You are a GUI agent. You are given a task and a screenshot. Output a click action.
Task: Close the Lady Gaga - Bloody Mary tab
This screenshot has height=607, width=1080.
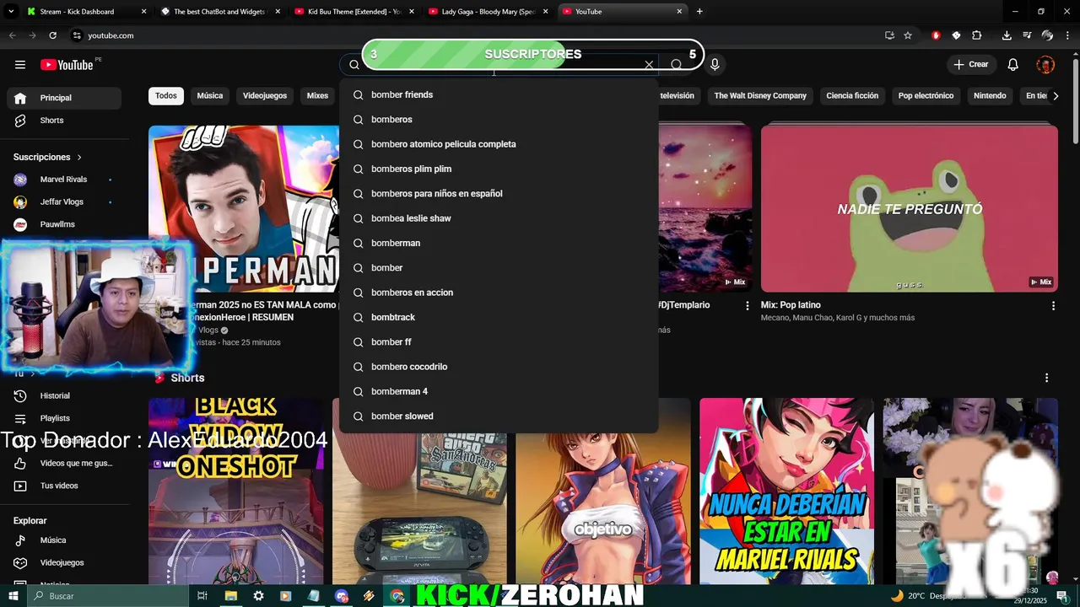coord(545,12)
